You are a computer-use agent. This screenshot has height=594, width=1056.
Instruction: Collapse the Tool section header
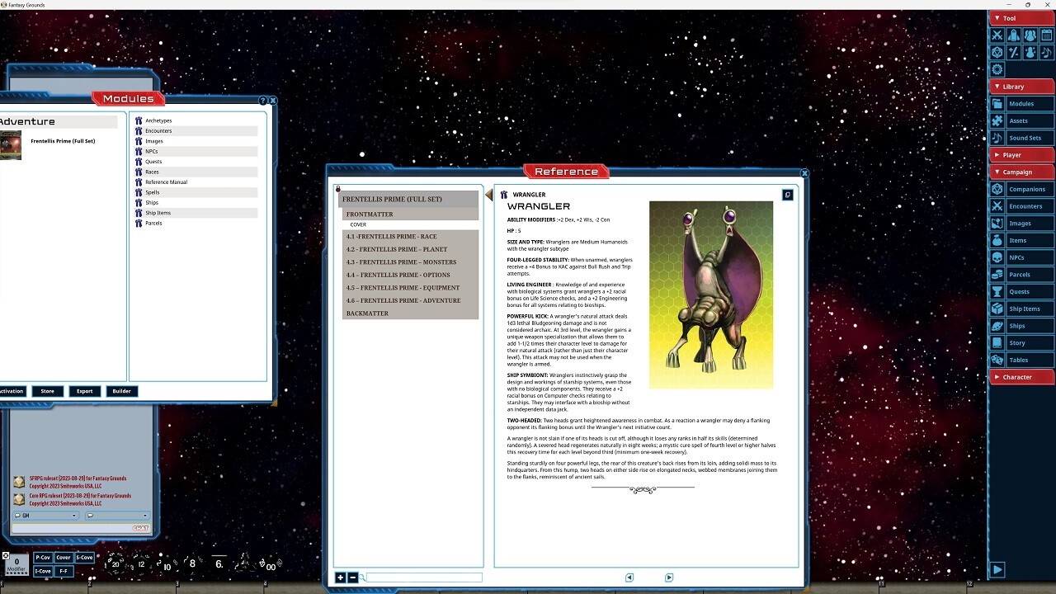1008,17
